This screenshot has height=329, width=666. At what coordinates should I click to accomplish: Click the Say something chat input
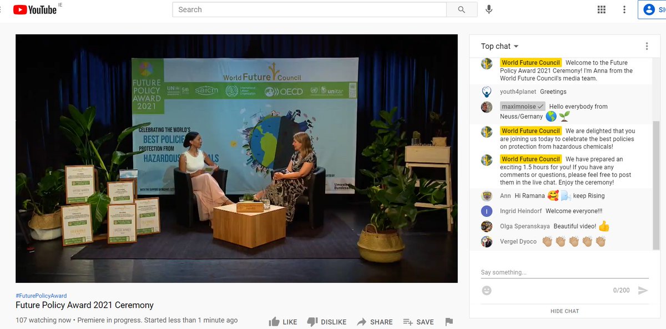coord(564,272)
